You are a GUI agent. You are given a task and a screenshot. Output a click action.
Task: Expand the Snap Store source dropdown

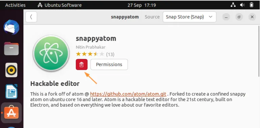[x=189, y=17]
